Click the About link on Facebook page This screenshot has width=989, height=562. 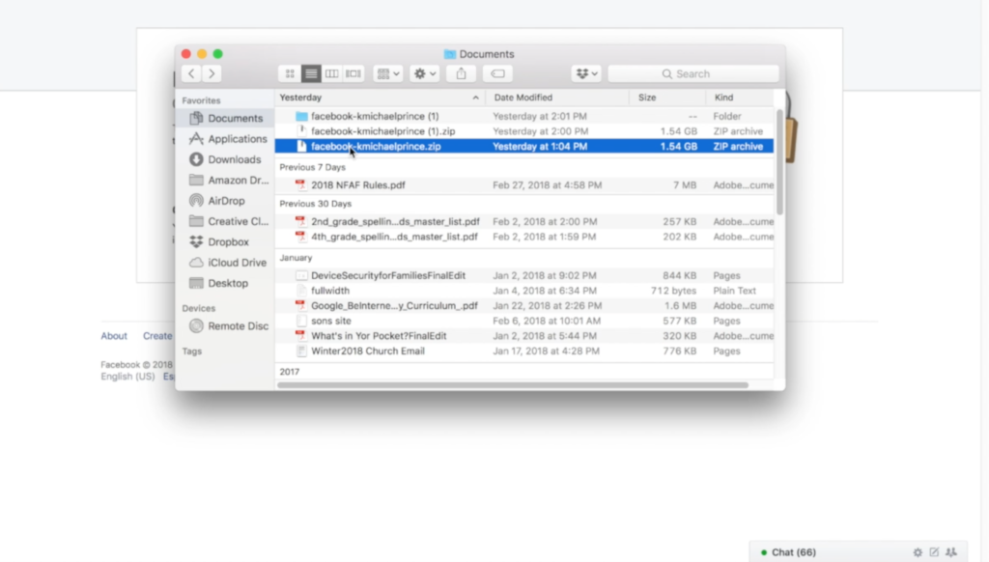114,336
